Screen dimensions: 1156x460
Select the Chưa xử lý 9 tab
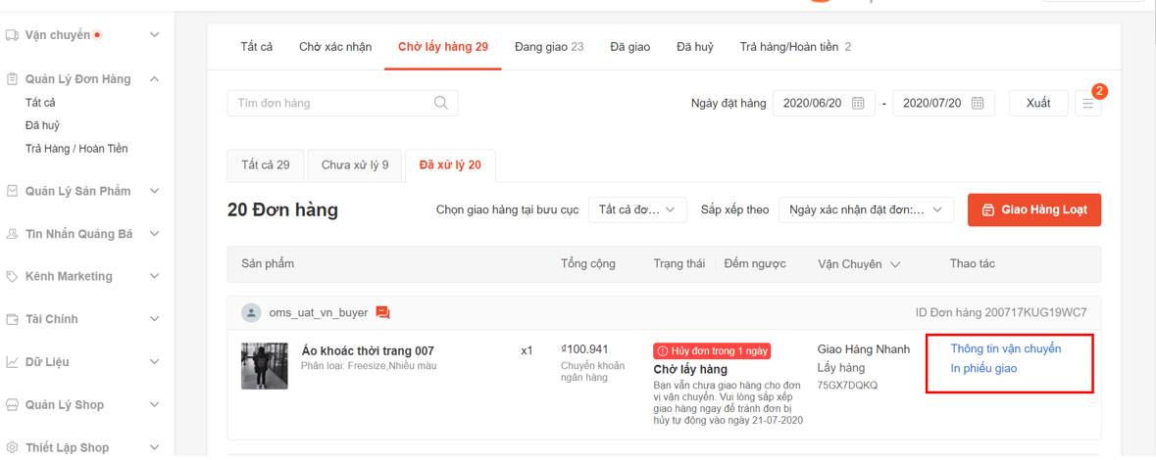(x=355, y=165)
